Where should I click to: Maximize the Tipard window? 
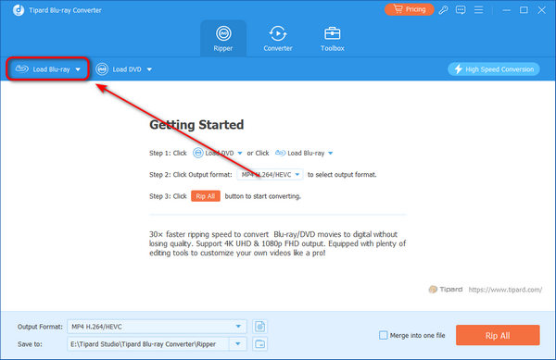coord(524,10)
